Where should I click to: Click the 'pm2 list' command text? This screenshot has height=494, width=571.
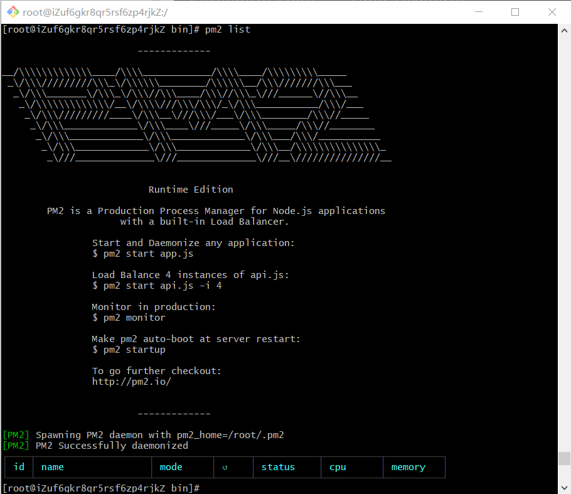228,30
